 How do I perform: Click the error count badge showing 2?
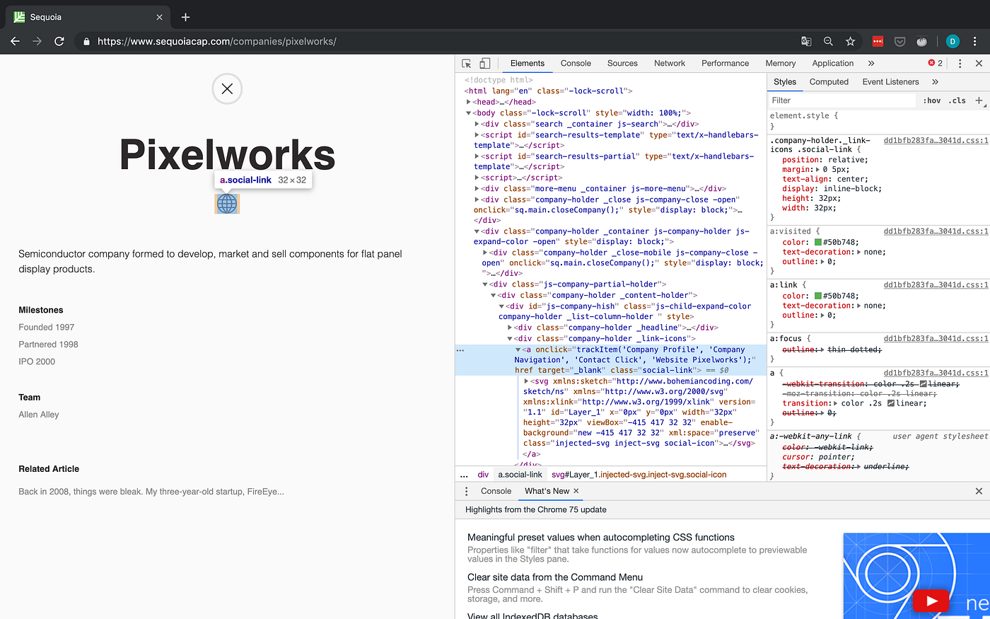tap(935, 63)
